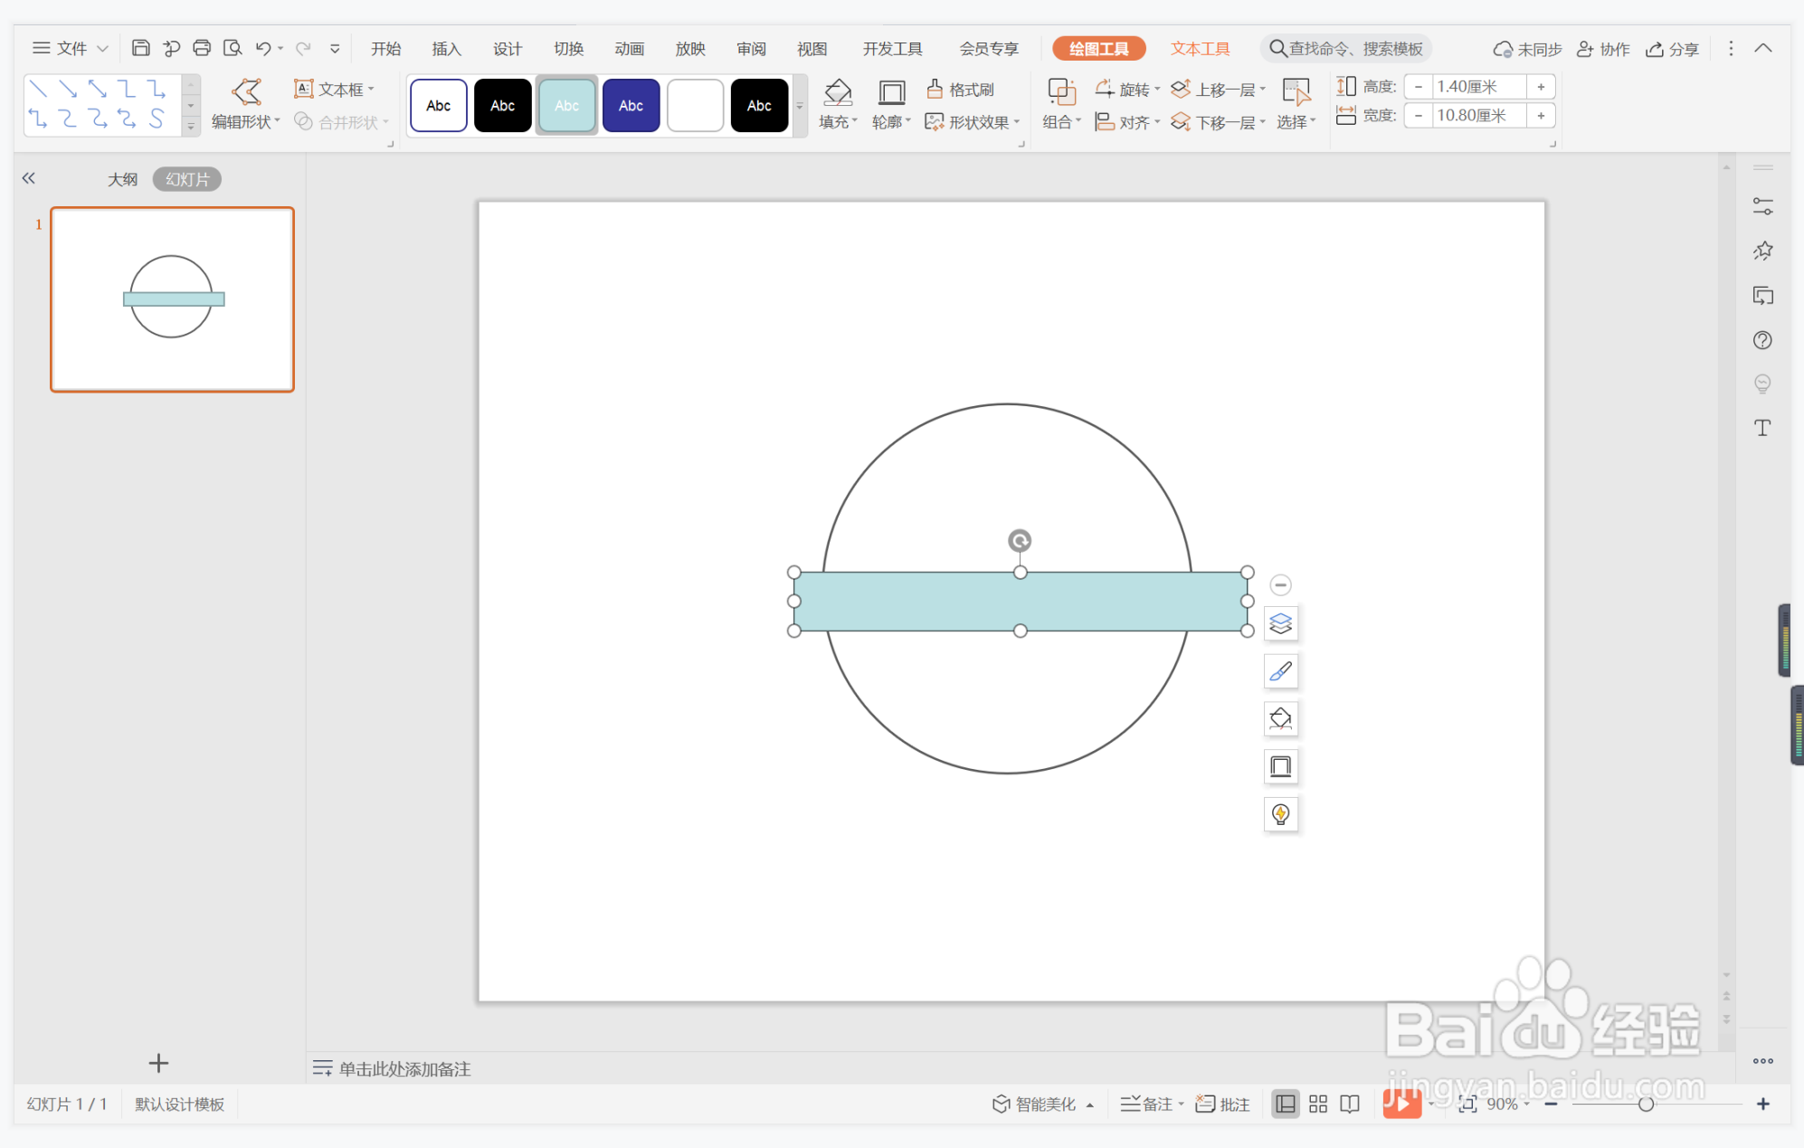Screen dimensions: 1804x1148
Task: Click the save icon in the quick toolbar
Action: (140, 48)
